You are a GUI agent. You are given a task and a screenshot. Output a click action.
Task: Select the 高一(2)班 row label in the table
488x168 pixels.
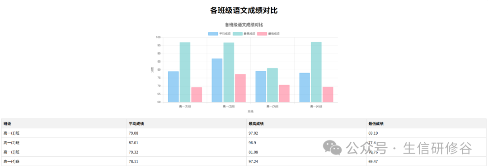(x=11, y=143)
